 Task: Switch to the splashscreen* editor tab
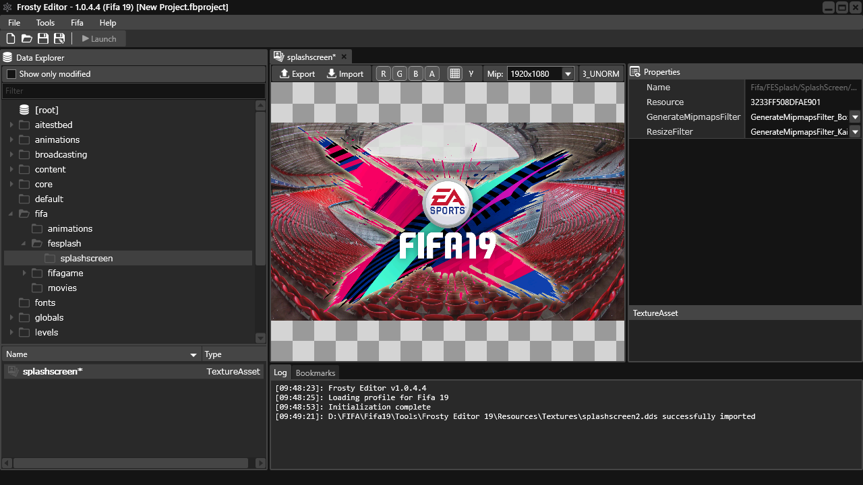coord(311,57)
